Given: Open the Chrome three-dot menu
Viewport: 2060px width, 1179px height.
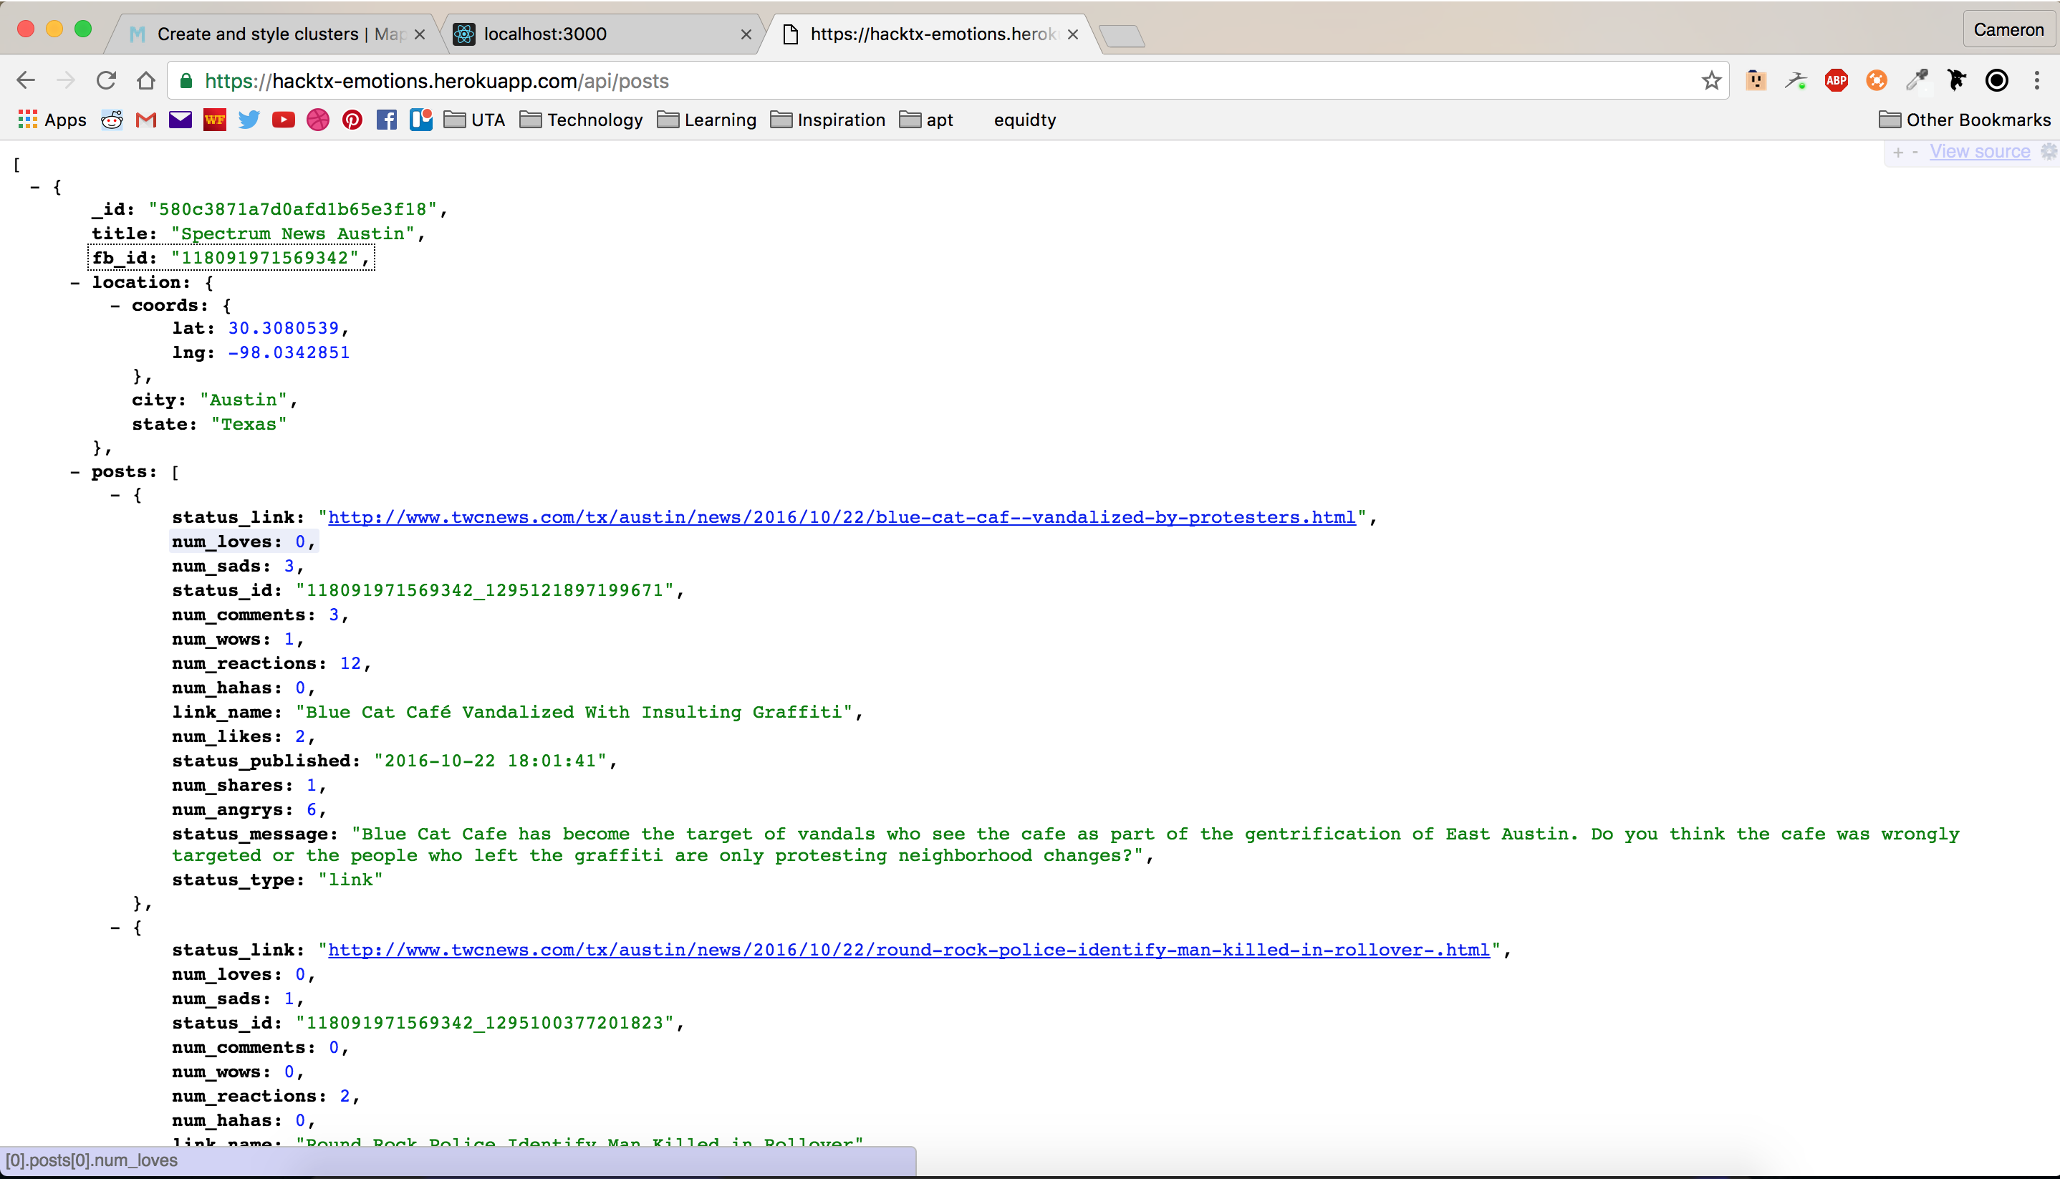Looking at the screenshot, I should 2036,80.
